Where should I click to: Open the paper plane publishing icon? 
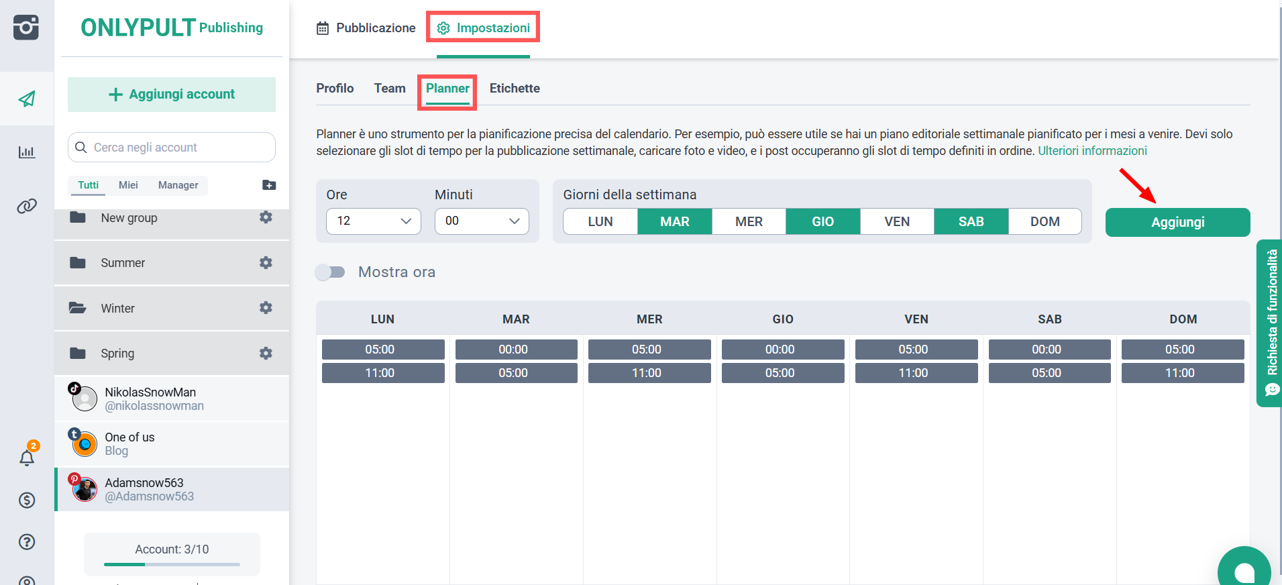27,99
